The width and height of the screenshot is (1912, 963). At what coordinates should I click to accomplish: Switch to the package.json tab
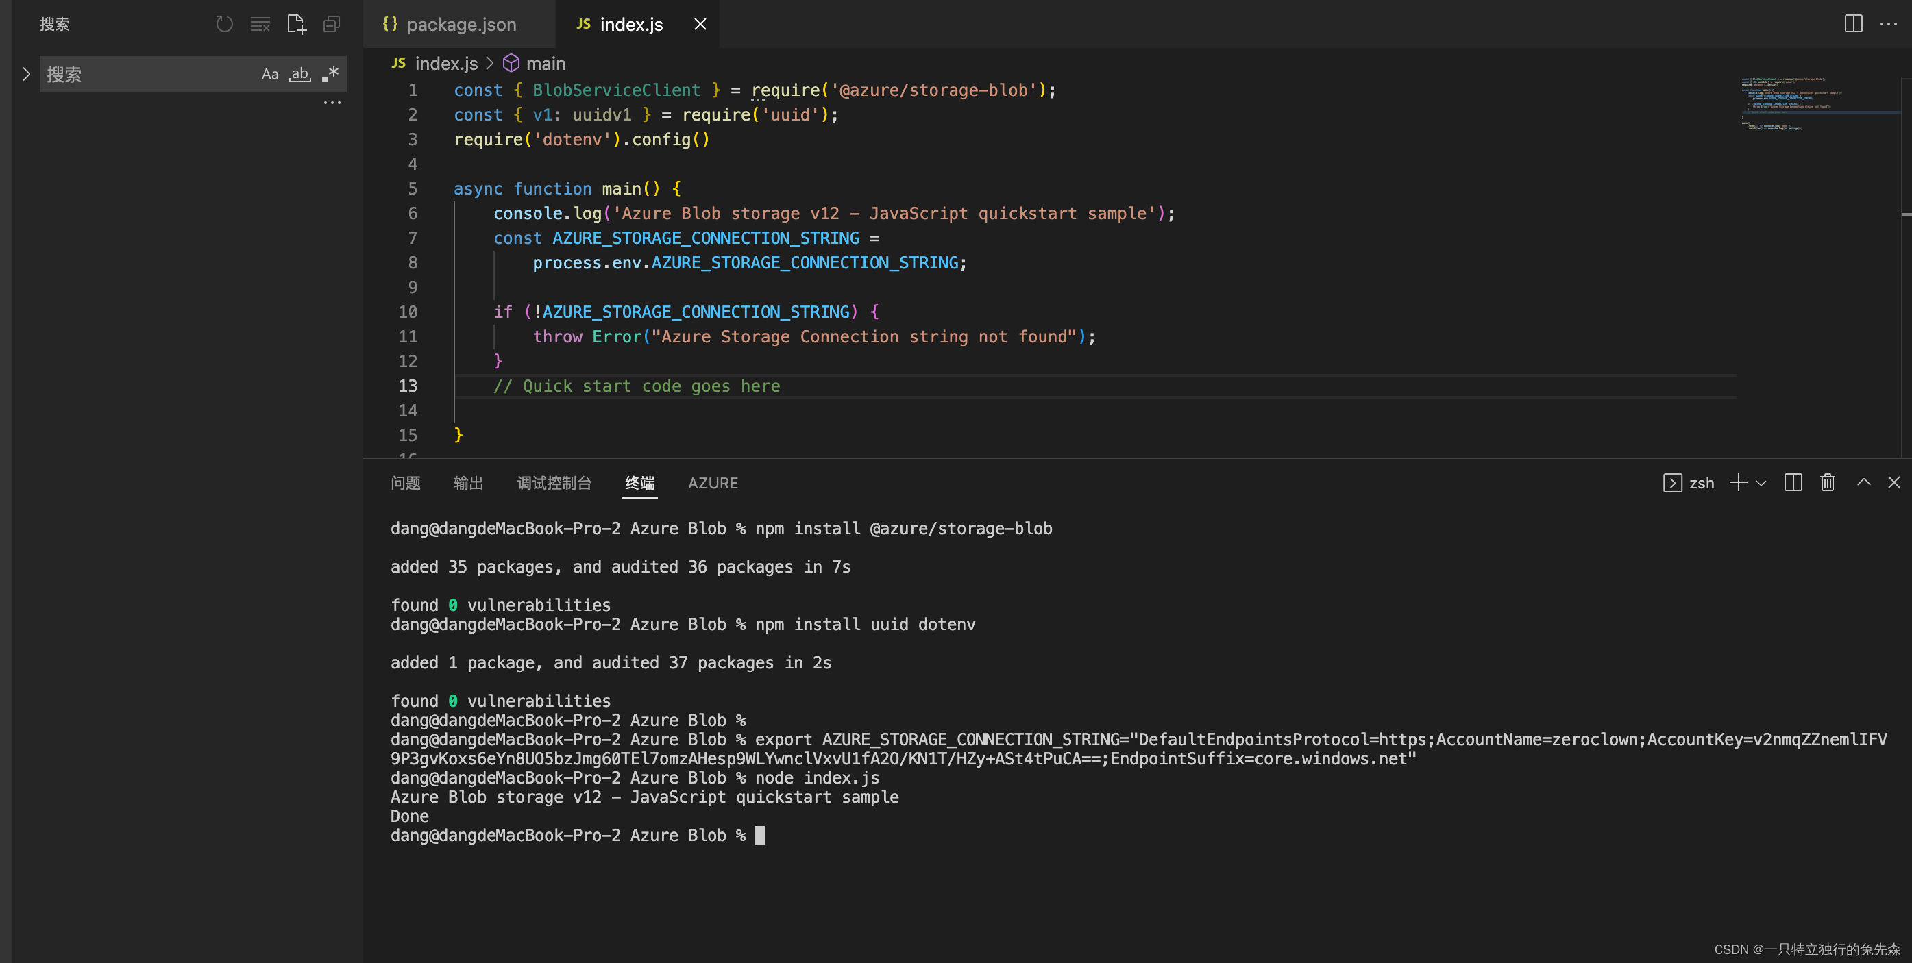click(x=461, y=25)
